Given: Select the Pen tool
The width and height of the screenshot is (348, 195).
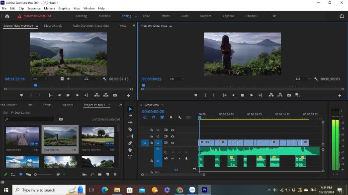Looking at the screenshot, I should [130, 143].
